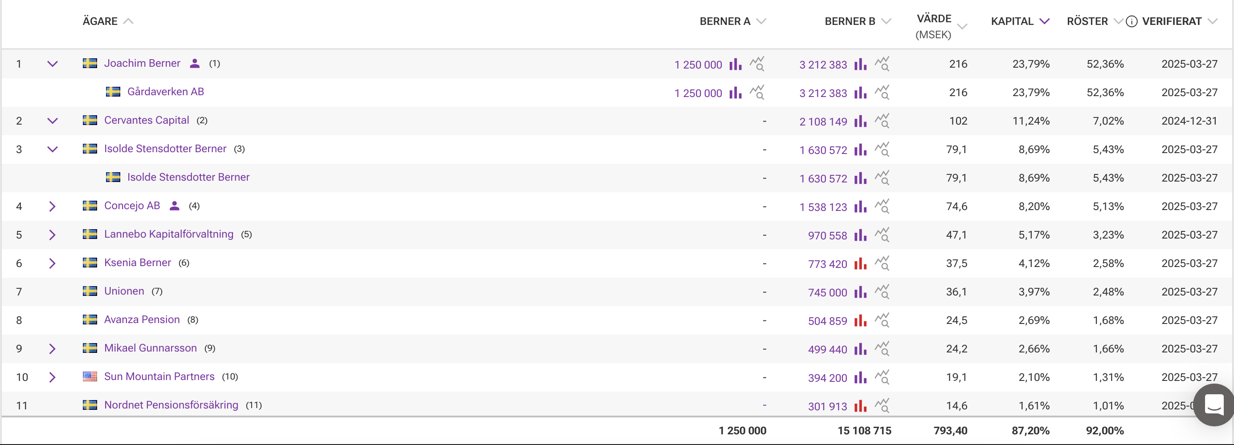Click red bar chart icon for Nordnet Pensionsförsäkring

pyautogui.click(x=860, y=406)
